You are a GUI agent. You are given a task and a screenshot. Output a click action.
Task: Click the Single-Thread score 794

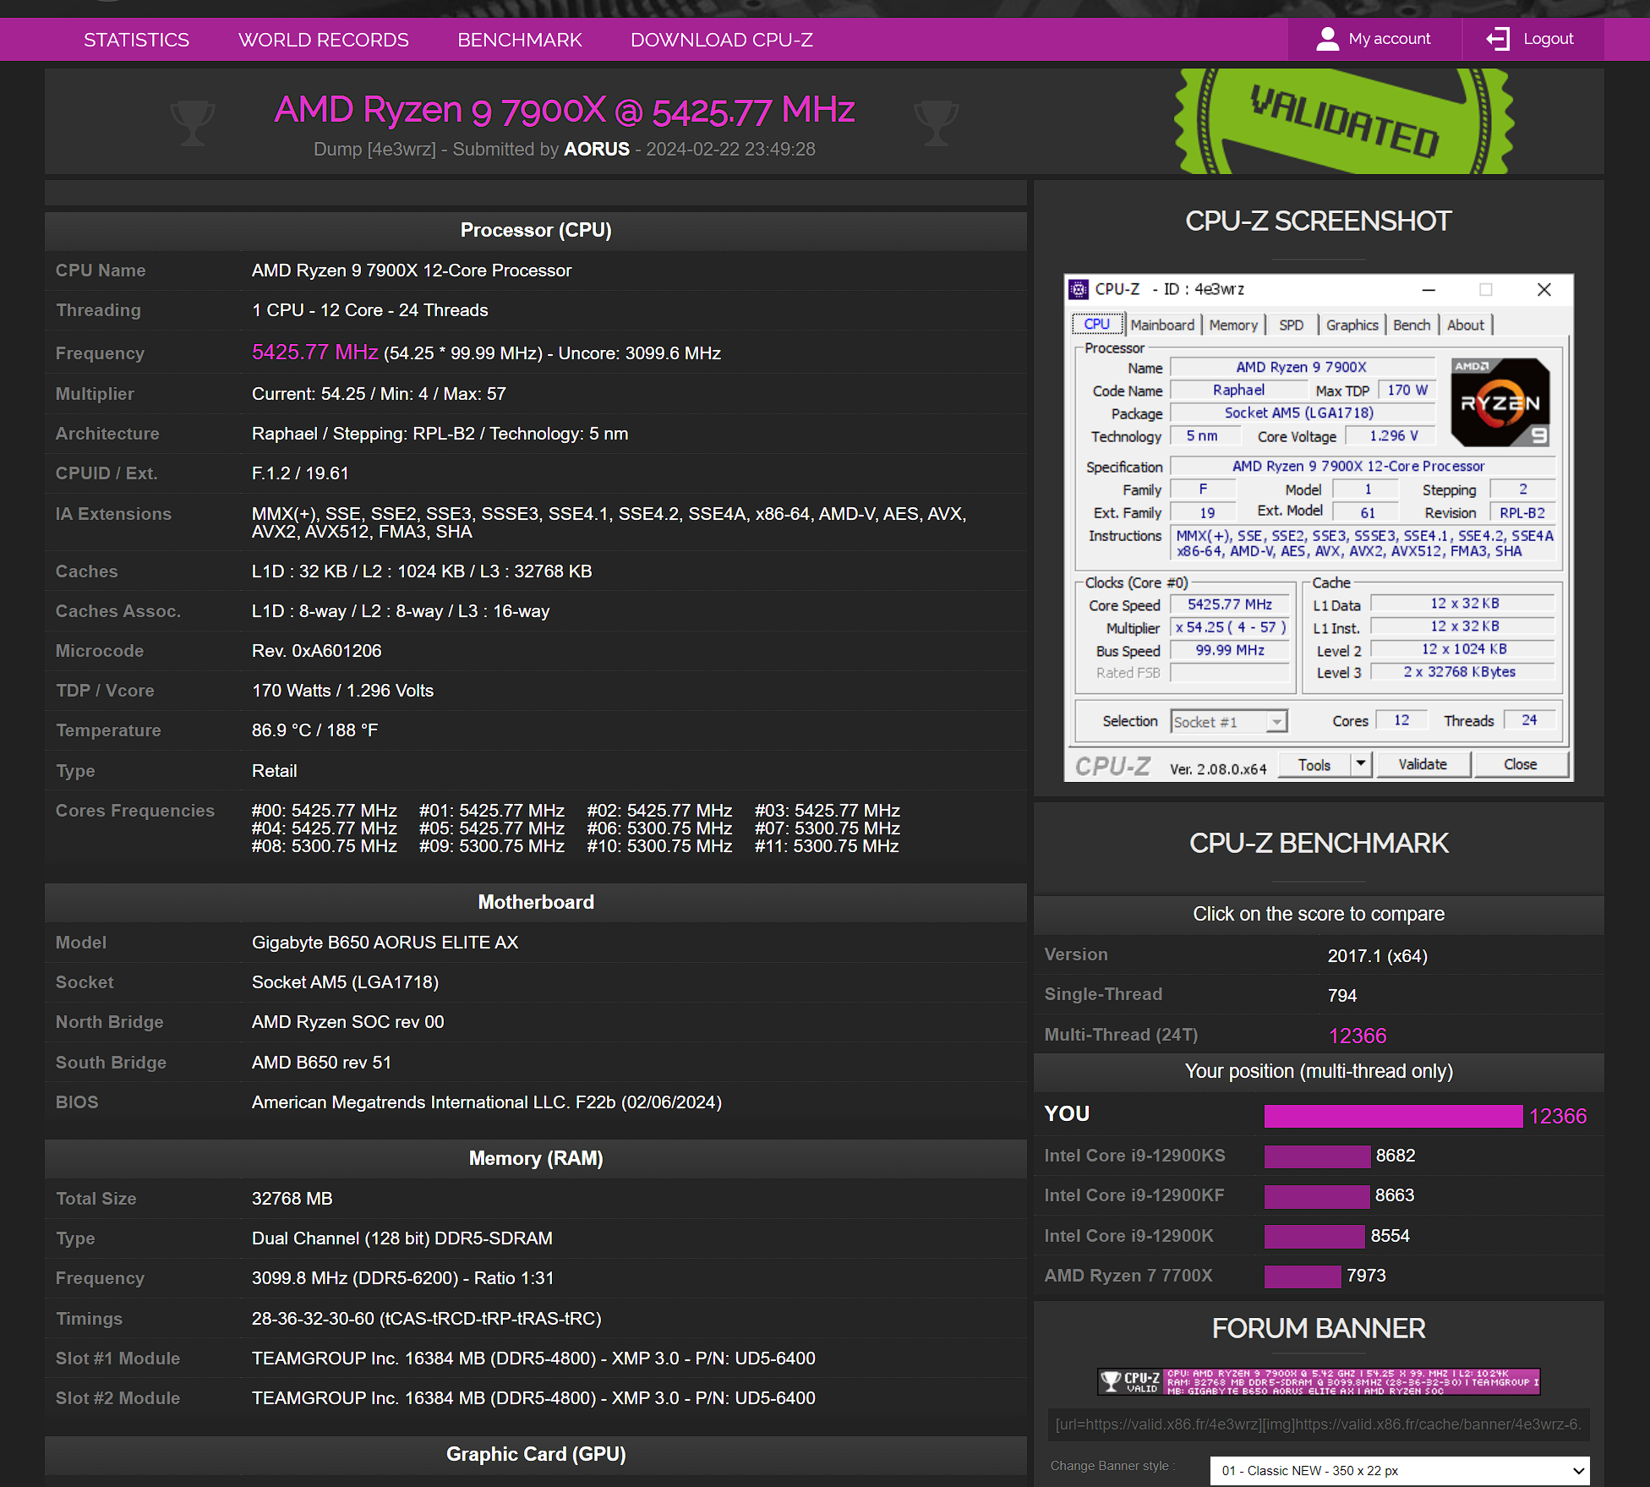tap(1342, 996)
